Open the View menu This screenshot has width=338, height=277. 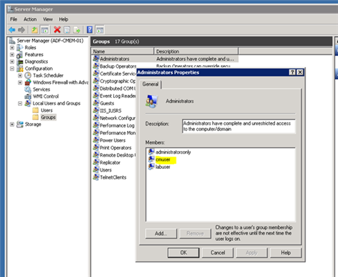click(x=48, y=19)
